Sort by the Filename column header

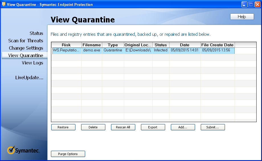click(92, 45)
